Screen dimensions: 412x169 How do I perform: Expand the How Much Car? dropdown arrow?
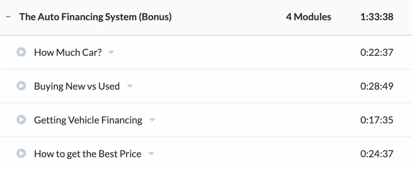click(x=111, y=53)
